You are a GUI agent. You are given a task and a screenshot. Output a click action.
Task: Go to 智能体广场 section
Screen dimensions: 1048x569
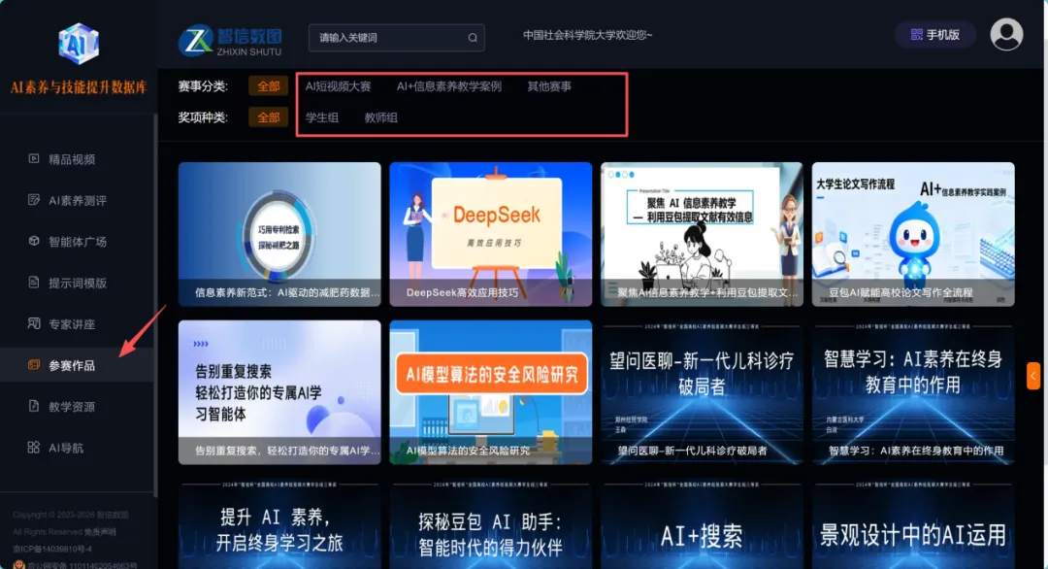(77, 242)
